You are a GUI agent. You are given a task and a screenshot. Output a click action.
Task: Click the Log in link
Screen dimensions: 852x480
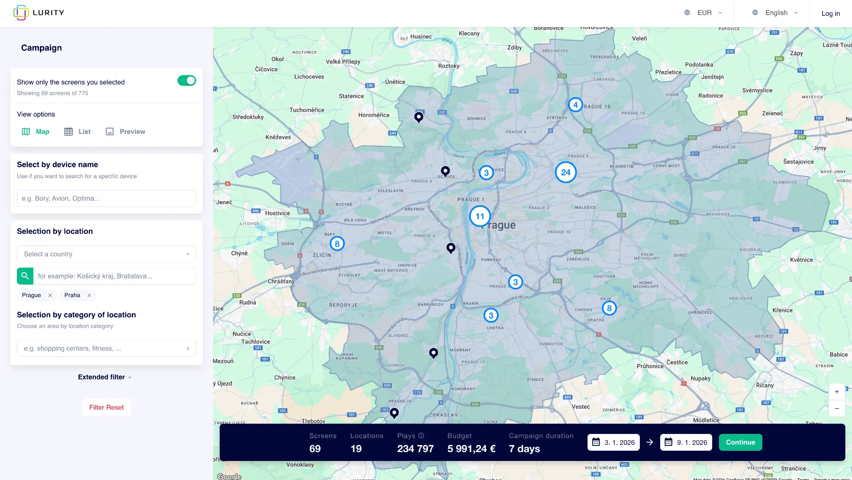coord(831,13)
